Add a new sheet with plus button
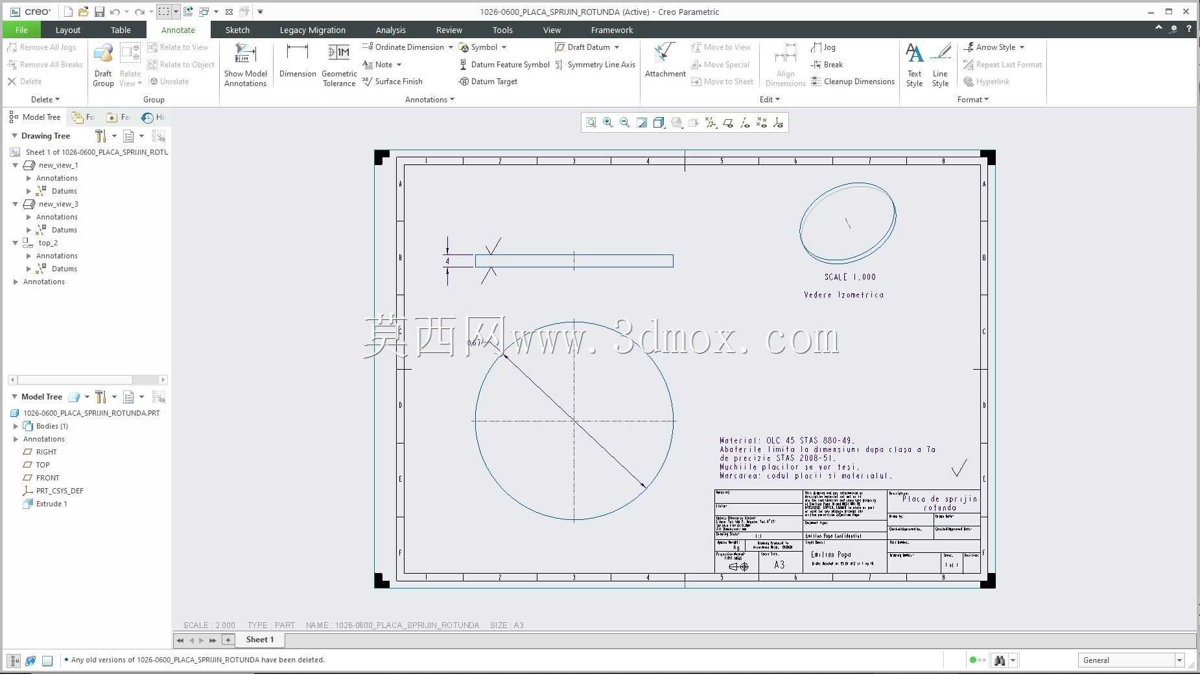The width and height of the screenshot is (1200, 674). (x=228, y=640)
